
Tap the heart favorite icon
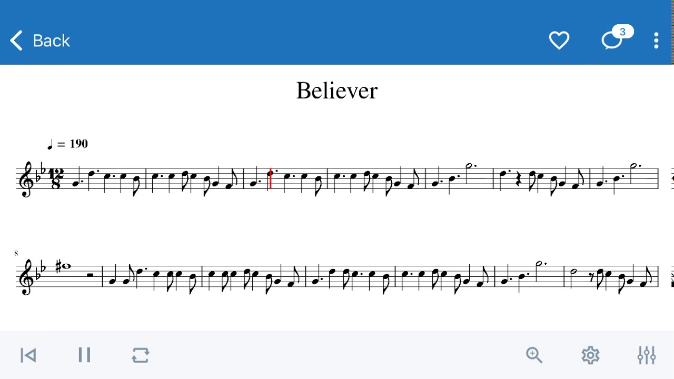pos(559,41)
